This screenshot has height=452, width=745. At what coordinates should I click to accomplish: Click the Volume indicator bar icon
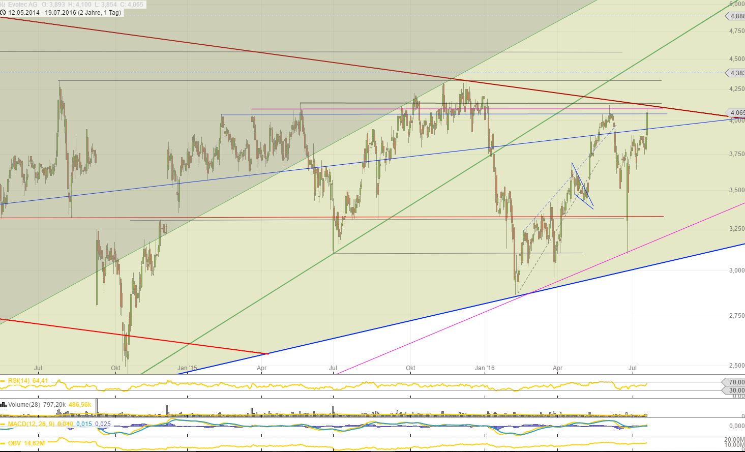[x=4, y=405]
